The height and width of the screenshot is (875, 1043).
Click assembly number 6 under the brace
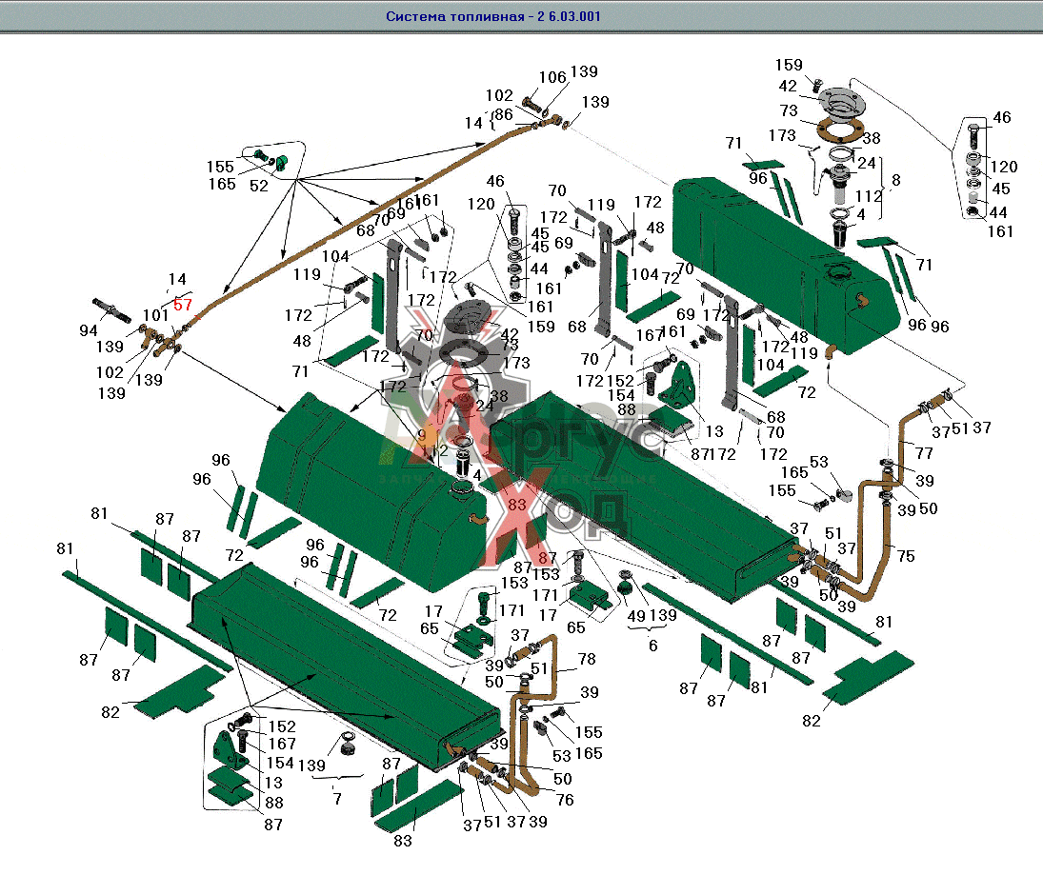click(652, 646)
